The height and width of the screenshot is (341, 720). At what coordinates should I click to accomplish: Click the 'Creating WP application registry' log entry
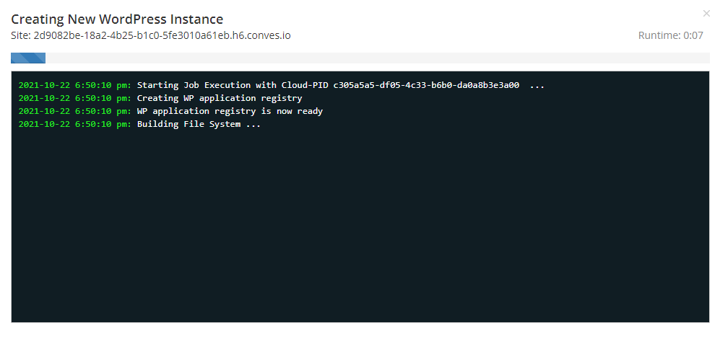tap(220, 98)
